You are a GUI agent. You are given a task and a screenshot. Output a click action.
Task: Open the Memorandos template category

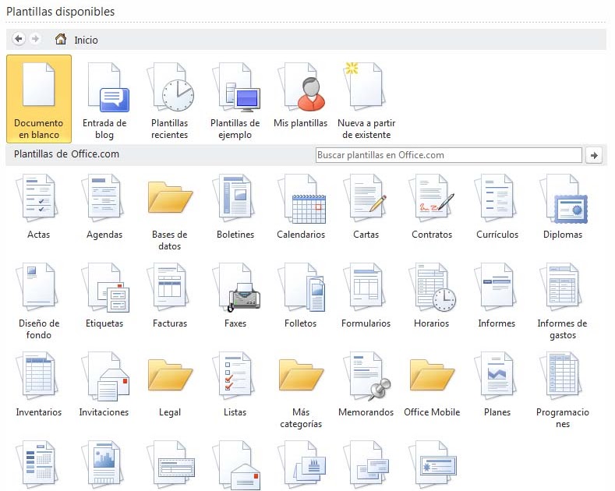(x=366, y=384)
